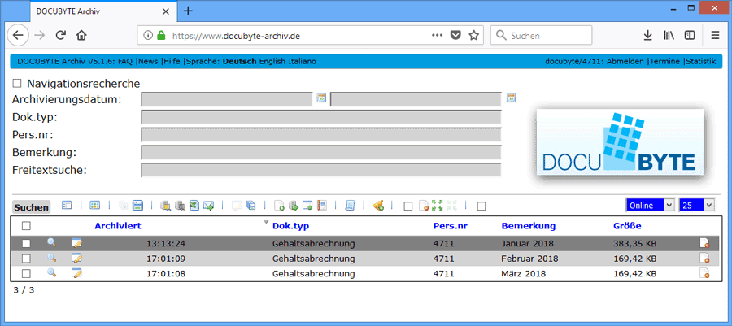Tick the checkbox for the Februar 2018 row
Viewport: 732px width, 326px height.
tap(26, 259)
